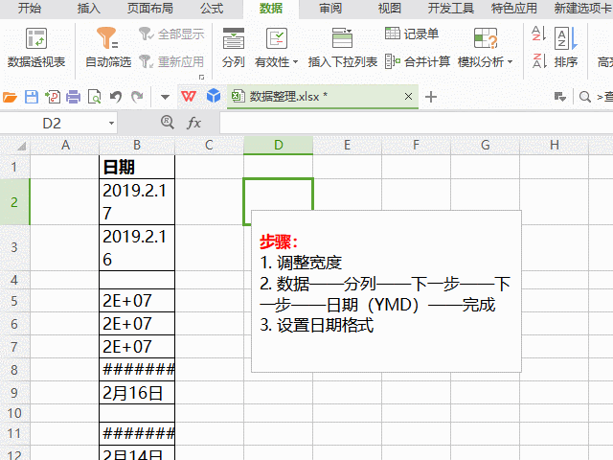Open print preview icon
Screen dimensions: 613x460
click(94, 97)
